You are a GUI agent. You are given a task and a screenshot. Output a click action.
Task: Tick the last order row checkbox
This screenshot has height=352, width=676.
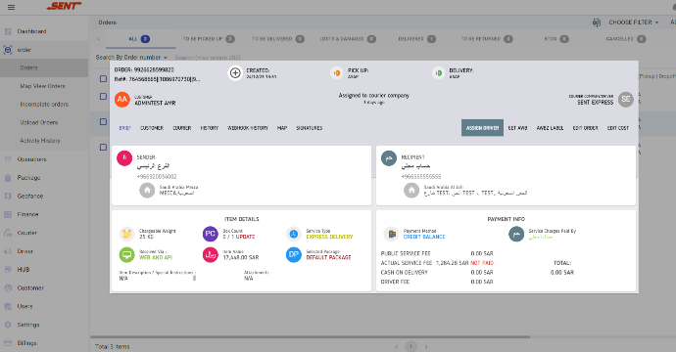pos(103,148)
